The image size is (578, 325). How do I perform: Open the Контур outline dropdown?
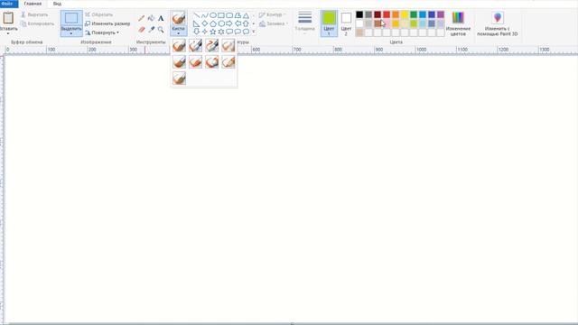273,14
